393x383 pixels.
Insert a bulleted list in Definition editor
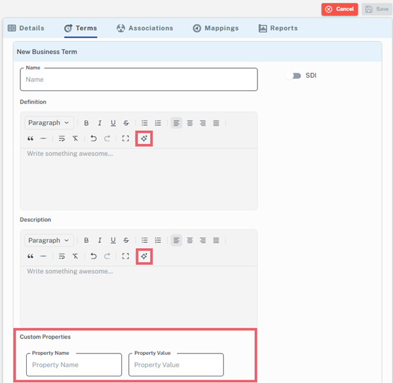point(145,123)
